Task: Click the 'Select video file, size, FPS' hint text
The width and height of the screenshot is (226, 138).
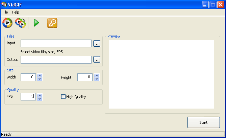Action: pyautogui.click(x=42, y=52)
